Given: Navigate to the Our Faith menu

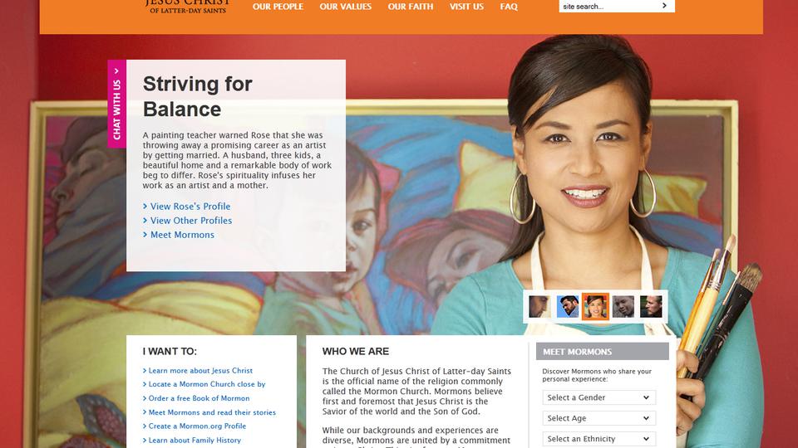Looking at the screenshot, I should 410,7.
